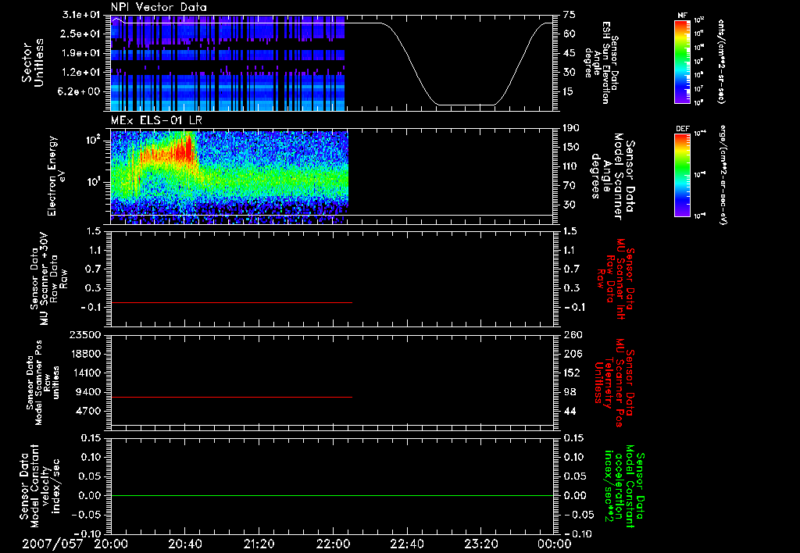Screen dimensions: 800x553
Task: Click the "23500" scanner position tick label
Action: pos(84,335)
